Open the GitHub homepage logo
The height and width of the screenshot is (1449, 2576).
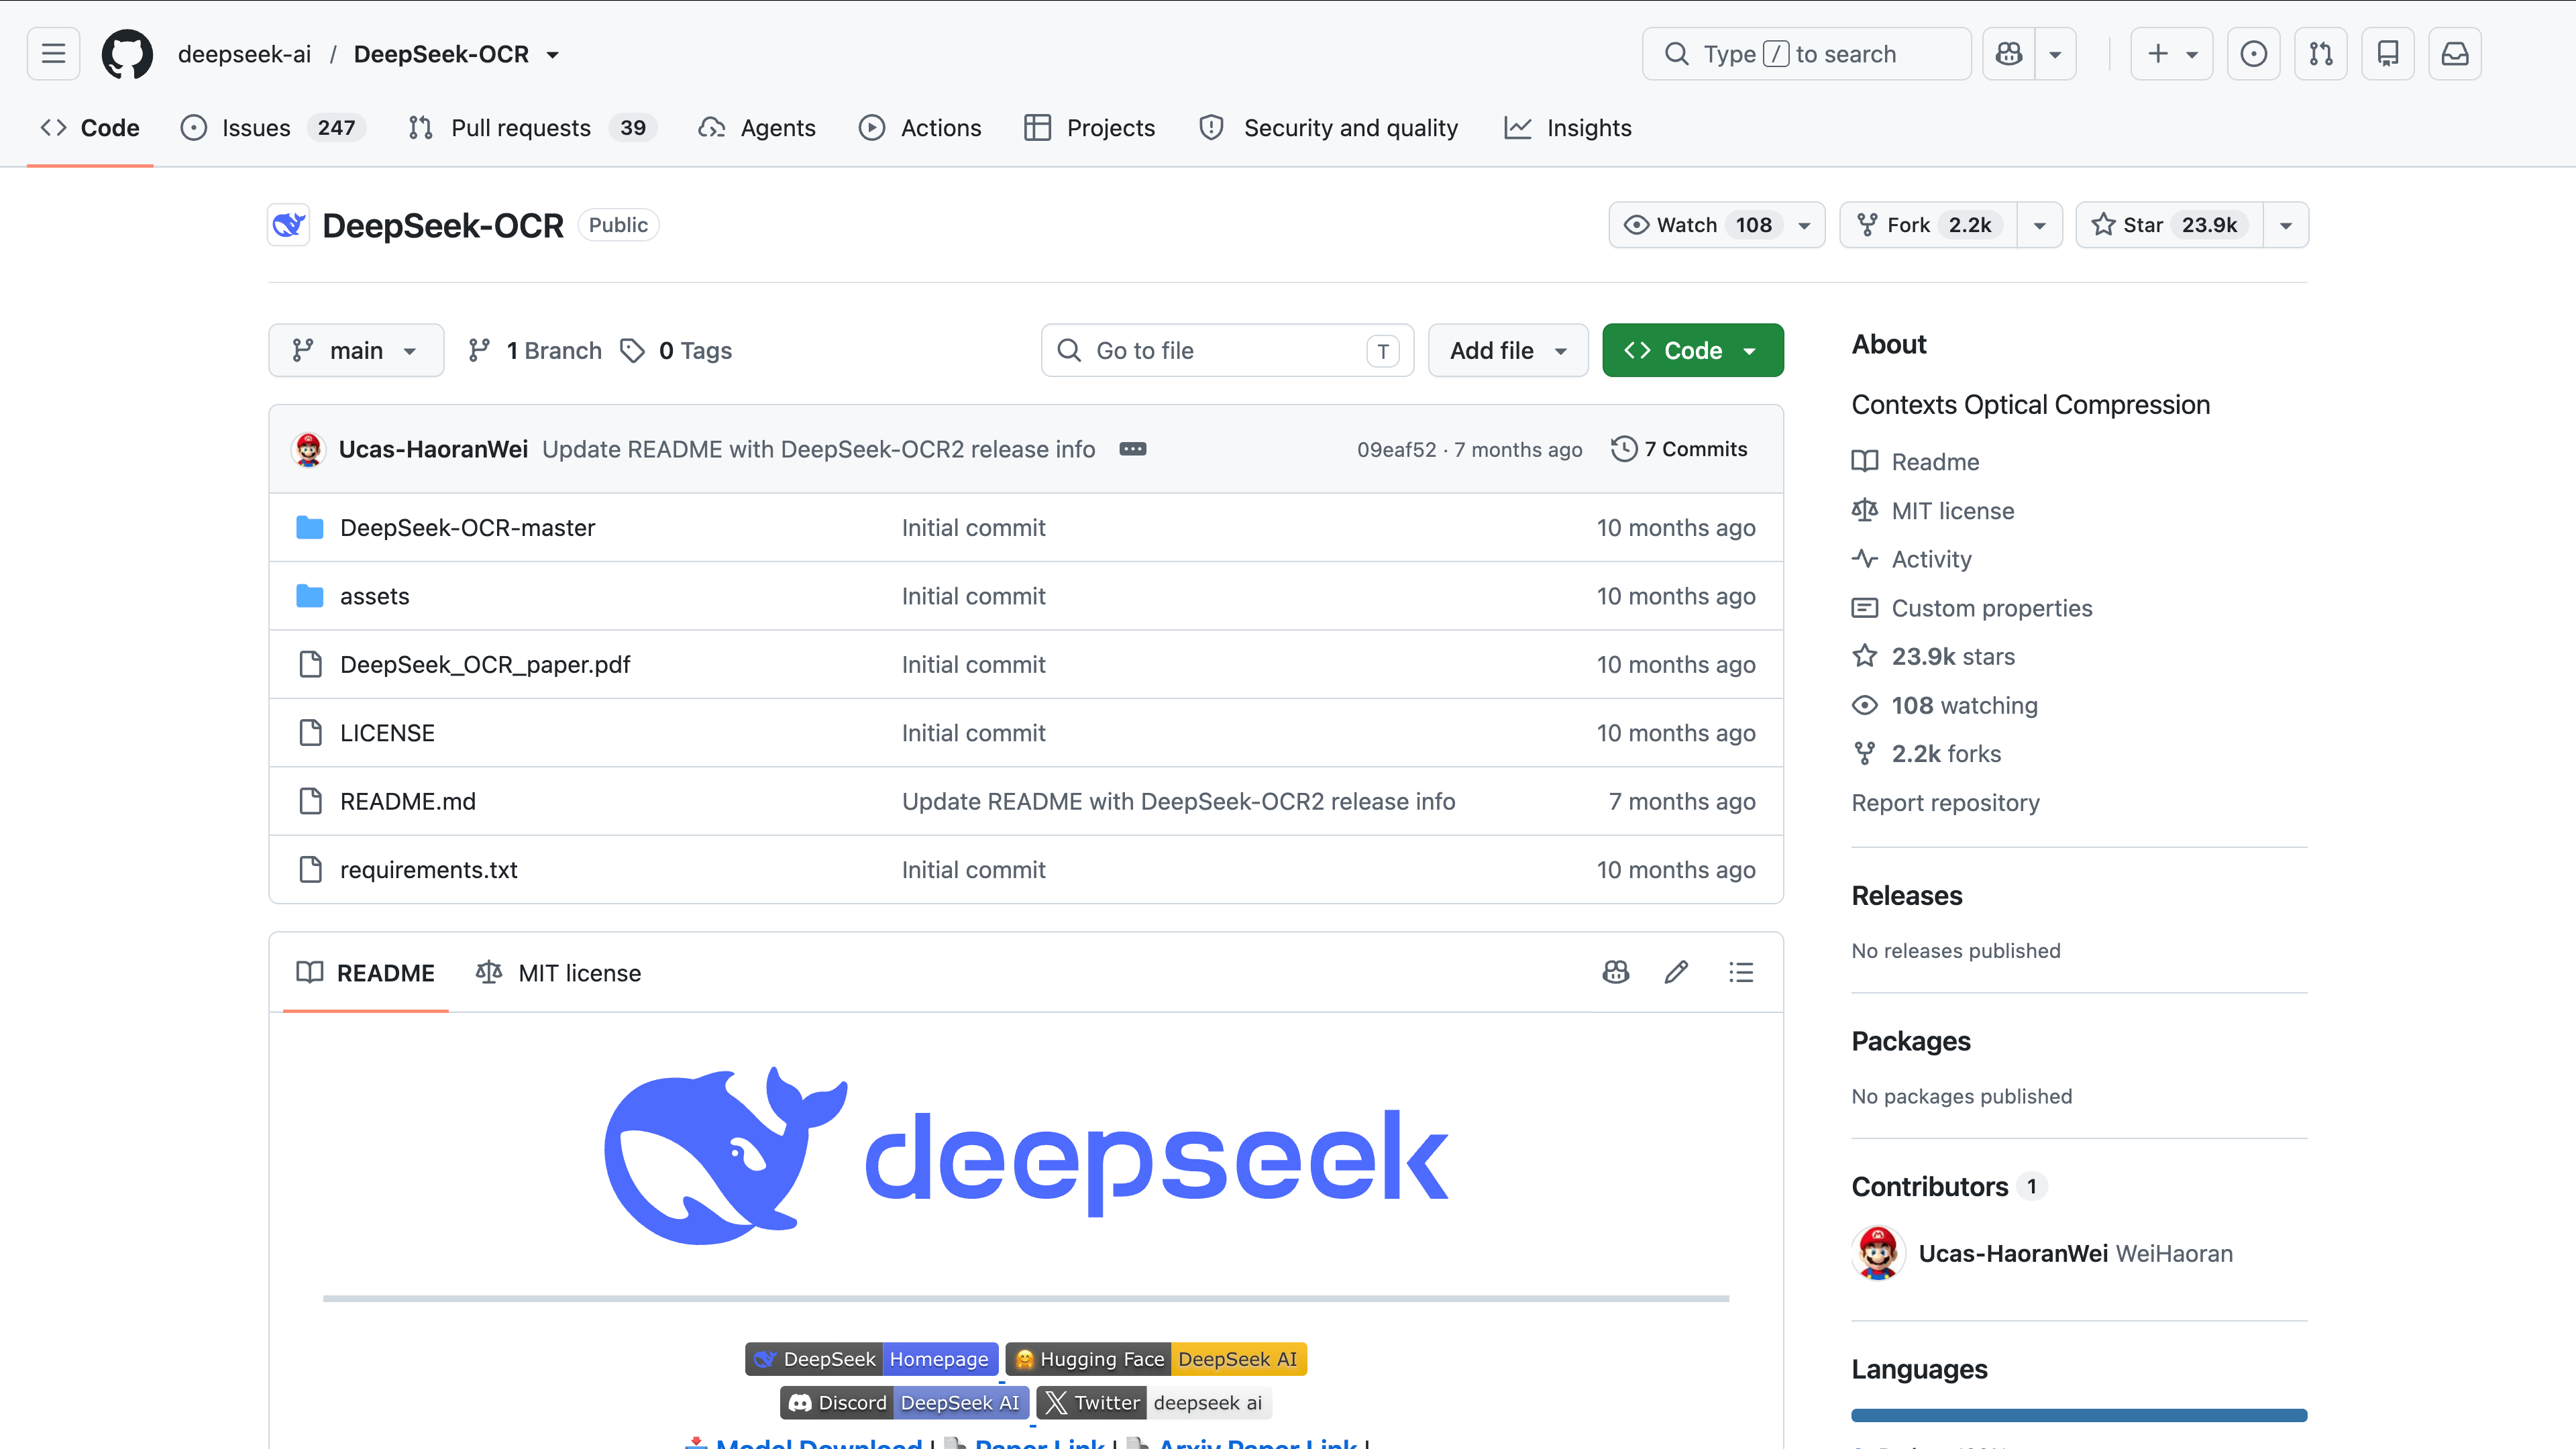pyautogui.click(x=127, y=54)
